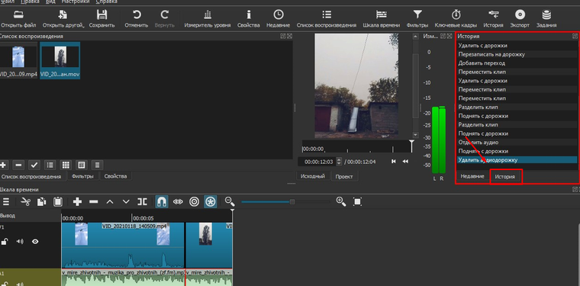Screen dimensions: 580x286
Task: Split clip at the playhead
Action: click(x=142, y=202)
